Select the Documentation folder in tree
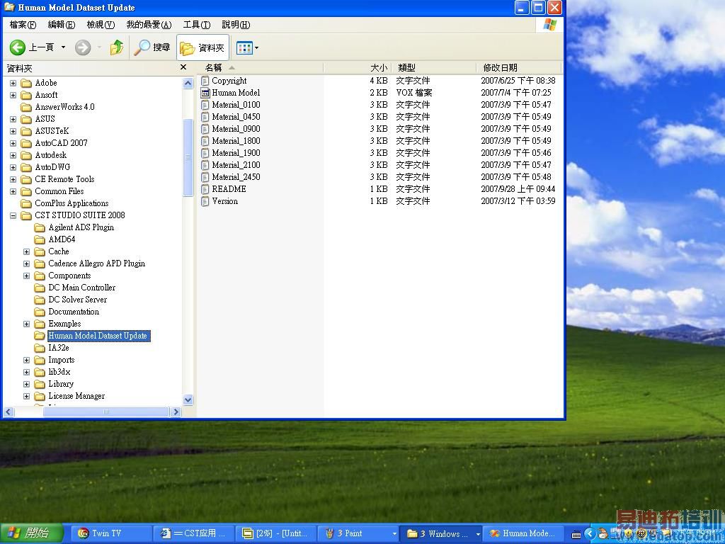This screenshot has height=544, width=725. pos(74,312)
